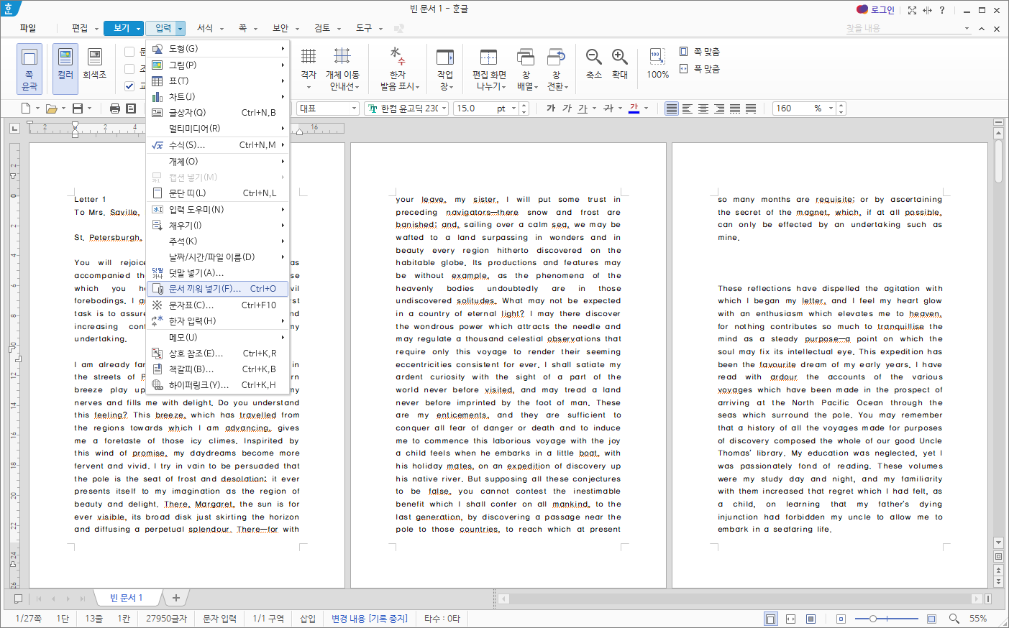
Task: Switch to 회색조 grayscale view mode
Action: tap(94, 64)
